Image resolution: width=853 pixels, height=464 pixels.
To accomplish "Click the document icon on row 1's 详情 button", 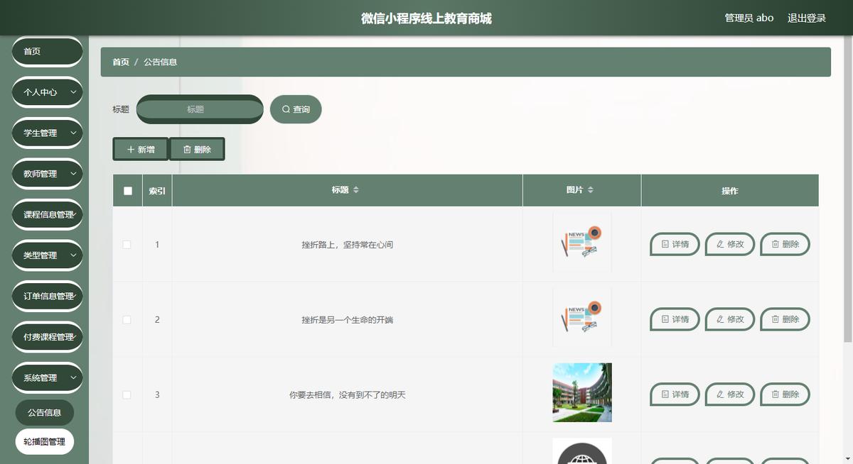I will coord(665,244).
